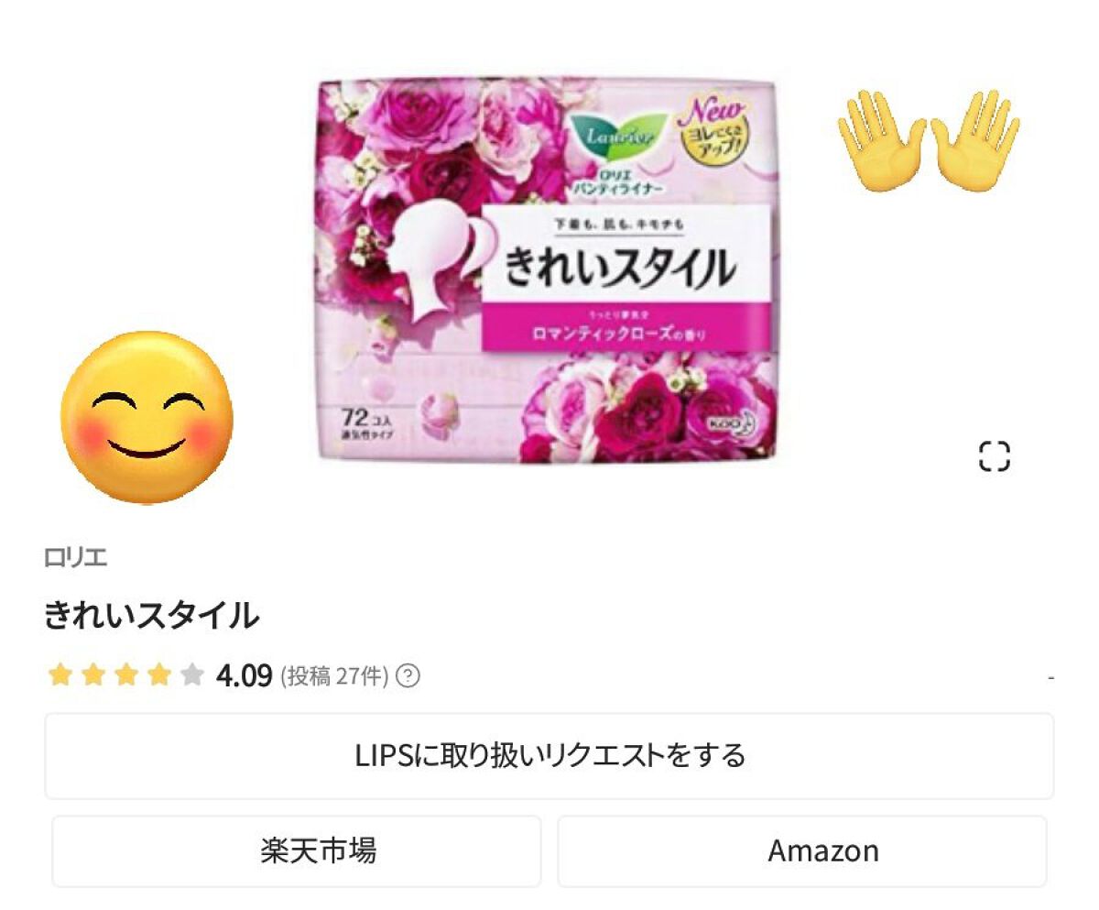This screenshot has width=1099, height=910.
Task: Tap the smiling blushing emoji sticker
Action: click(x=147, y=417)
